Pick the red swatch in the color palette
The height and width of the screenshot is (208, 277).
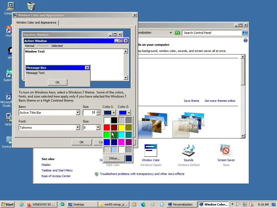[107, 128]
